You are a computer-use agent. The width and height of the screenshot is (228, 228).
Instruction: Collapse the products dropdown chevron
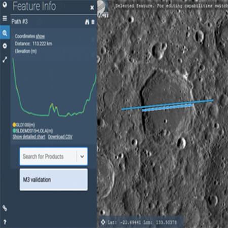(x=82, y=157)
